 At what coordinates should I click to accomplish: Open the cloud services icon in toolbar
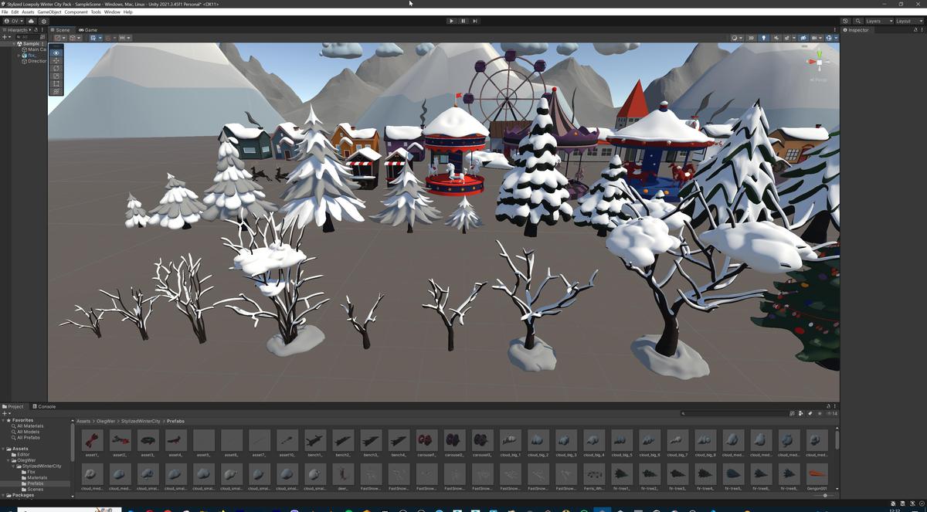click(31, 21)
